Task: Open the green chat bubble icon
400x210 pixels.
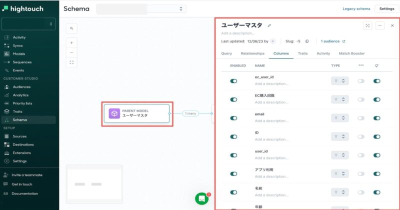Action: [202, 198]
